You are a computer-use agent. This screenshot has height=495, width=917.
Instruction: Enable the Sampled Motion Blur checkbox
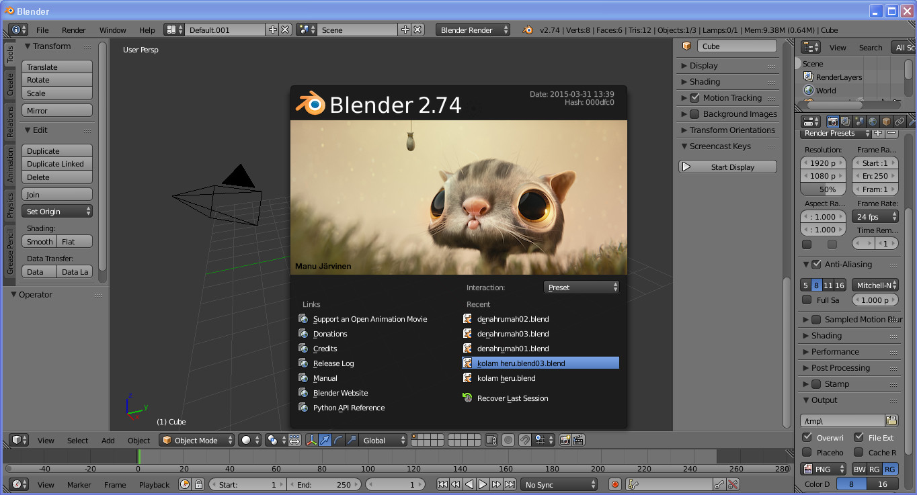pyautogui.click(x=816, y=320)
